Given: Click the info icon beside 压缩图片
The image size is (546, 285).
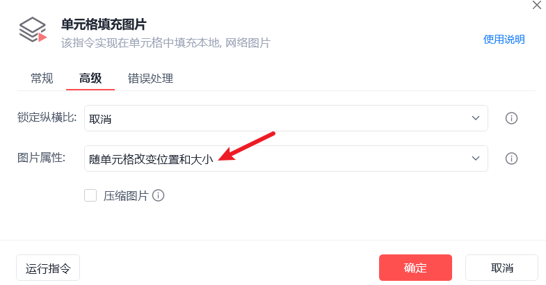Looking at the screenshot, I should pyautogui.click(x=159, y=195).
